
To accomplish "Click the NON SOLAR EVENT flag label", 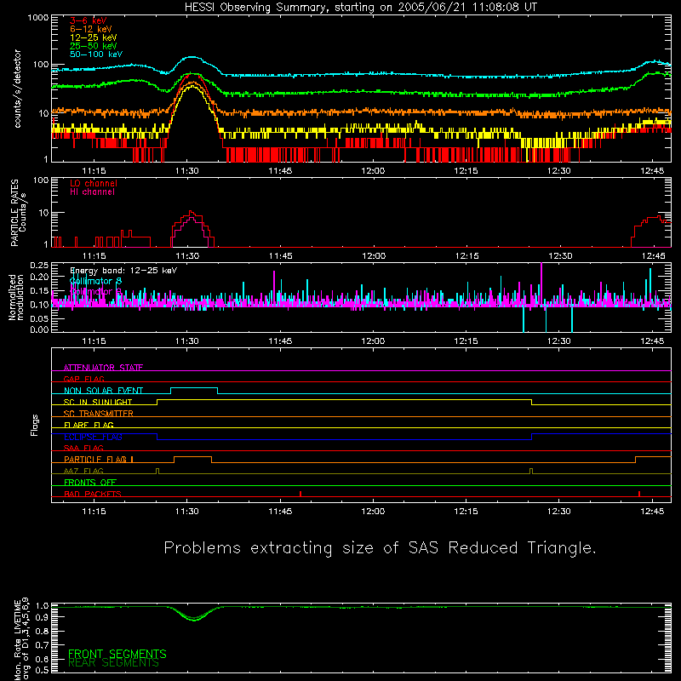I will coord(103,391).
